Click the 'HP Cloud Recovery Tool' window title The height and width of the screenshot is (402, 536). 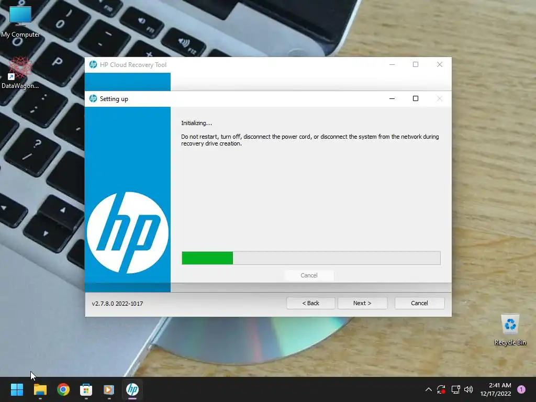point(133,64)
